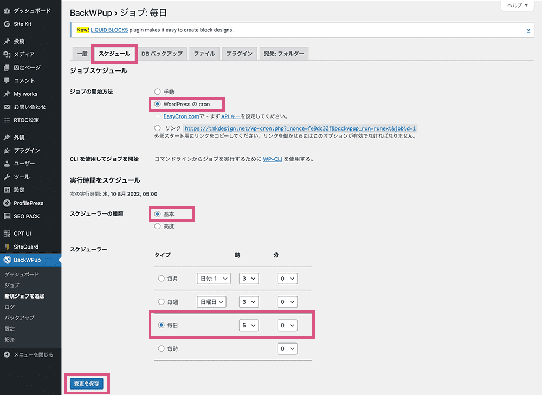Open the 日付: 1 day-of-month dropdown

coord(214,279)
